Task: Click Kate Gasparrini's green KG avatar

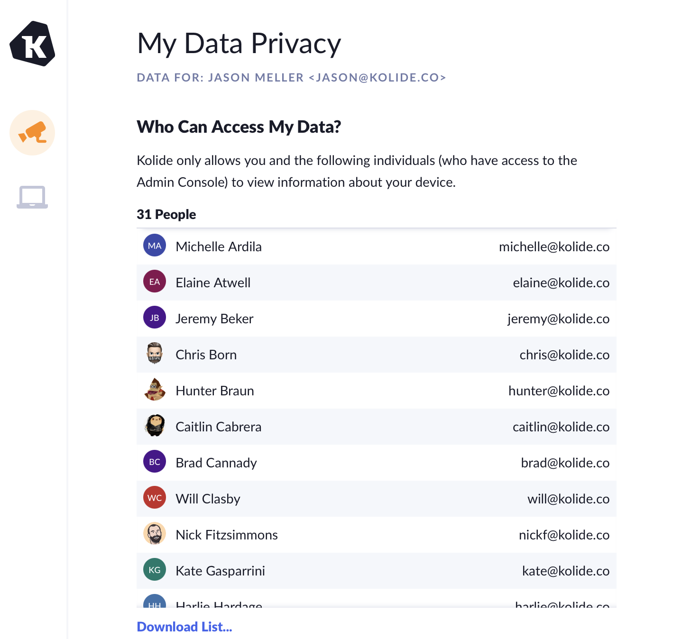Action: point(155,570)
